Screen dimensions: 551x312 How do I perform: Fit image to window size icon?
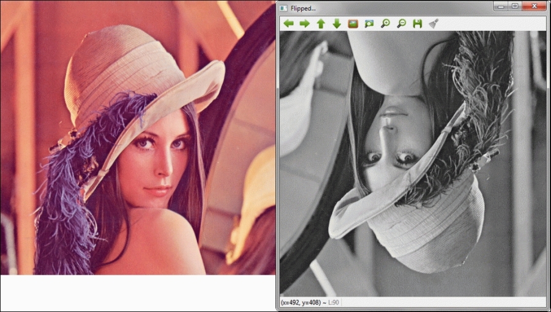click(x=369, y=23)
